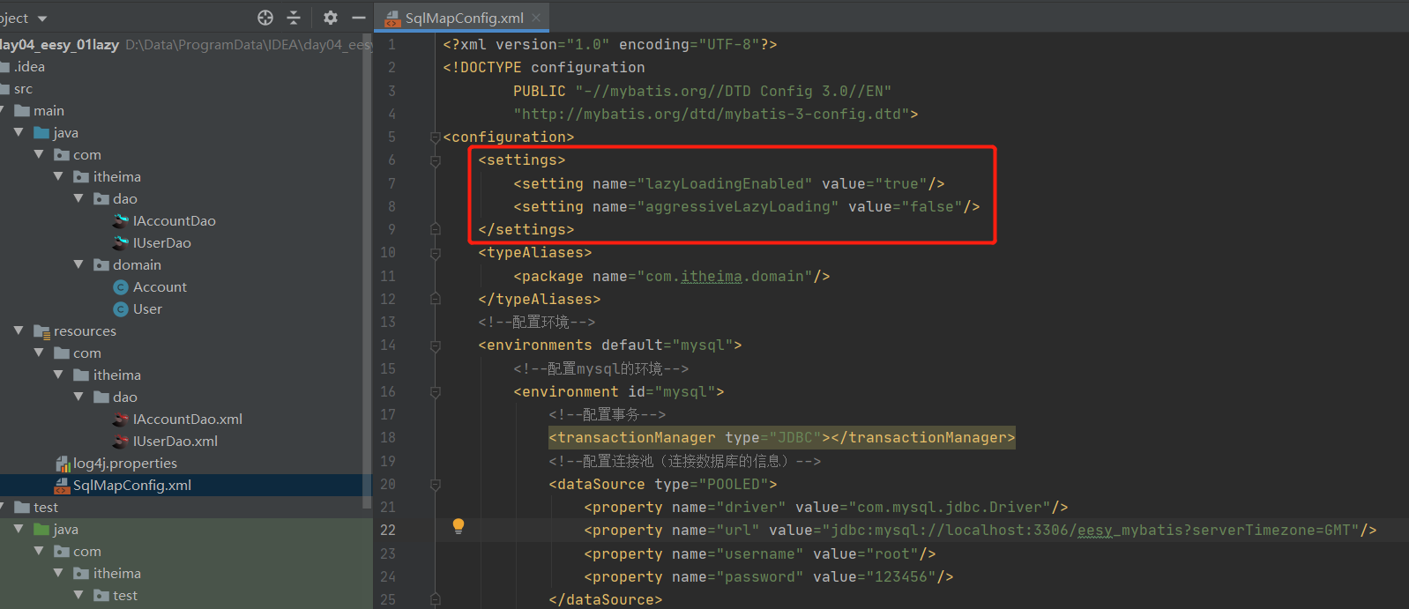The image size is (1409, 609).
Task: Click the lazyLoadingEnabled setting text
Action: tap(728, 183)
